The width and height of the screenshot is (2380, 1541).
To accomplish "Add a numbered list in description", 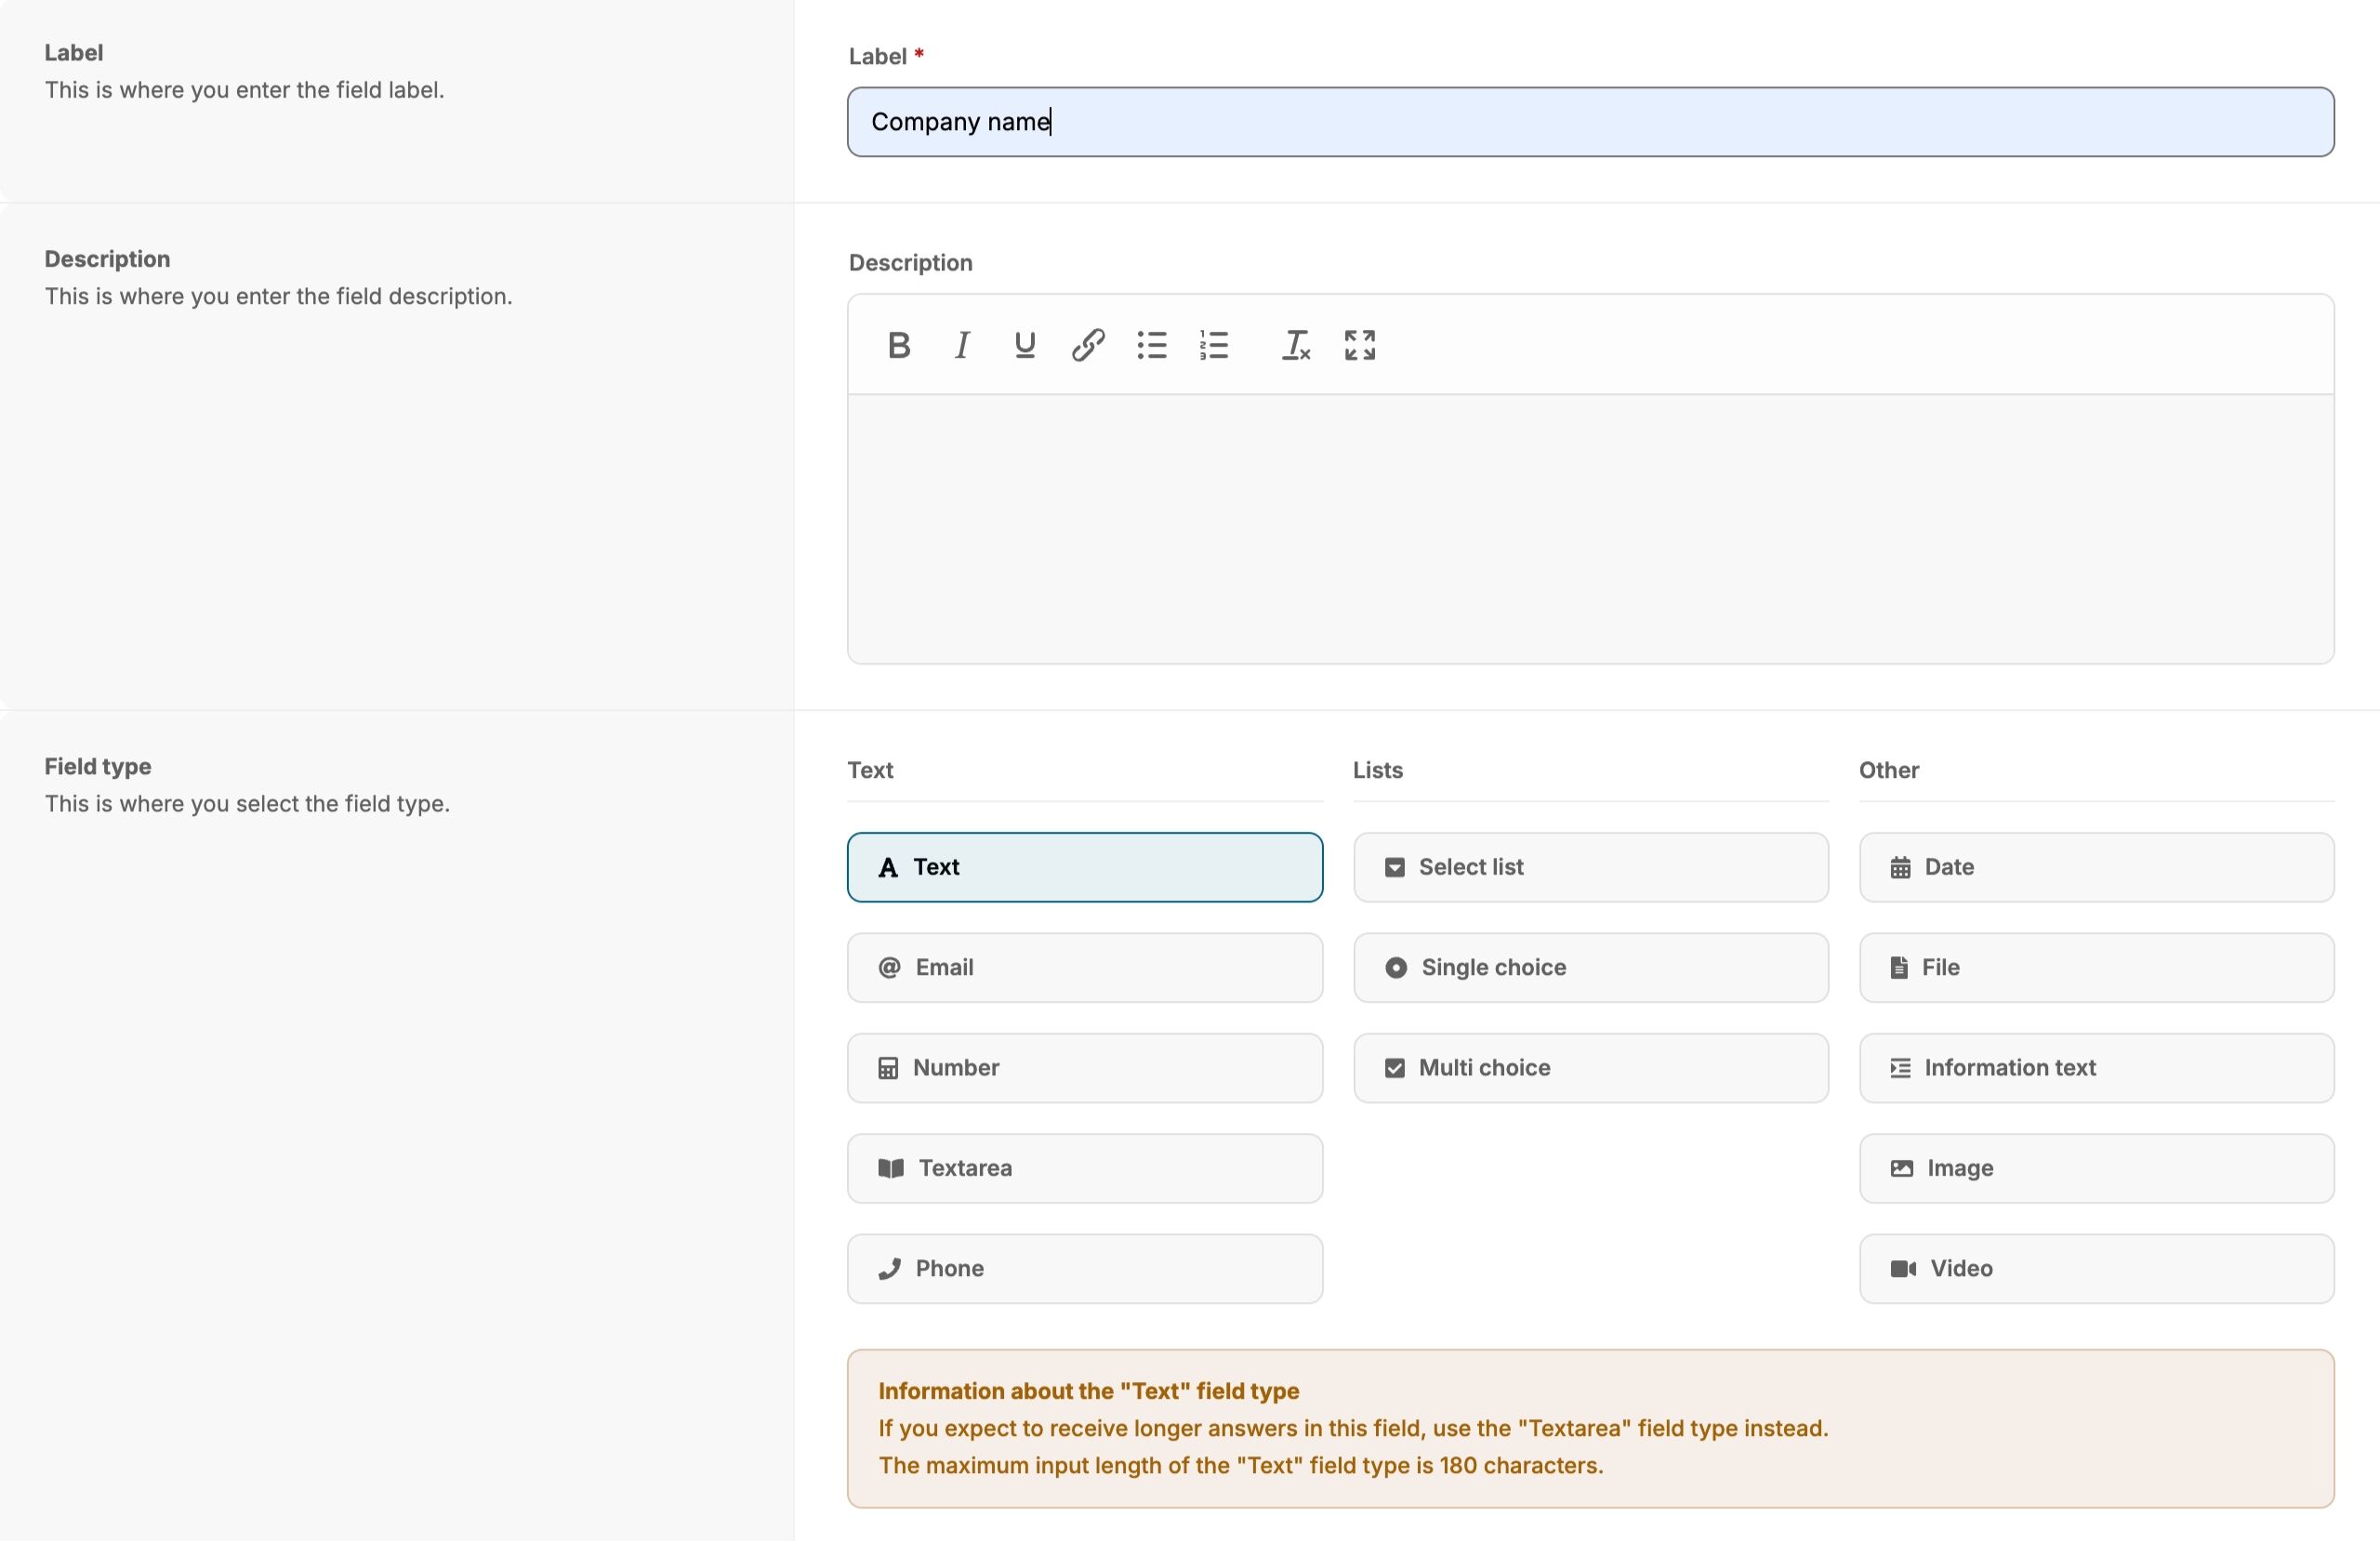I will pyautogui.click(x=1214, y=345).
